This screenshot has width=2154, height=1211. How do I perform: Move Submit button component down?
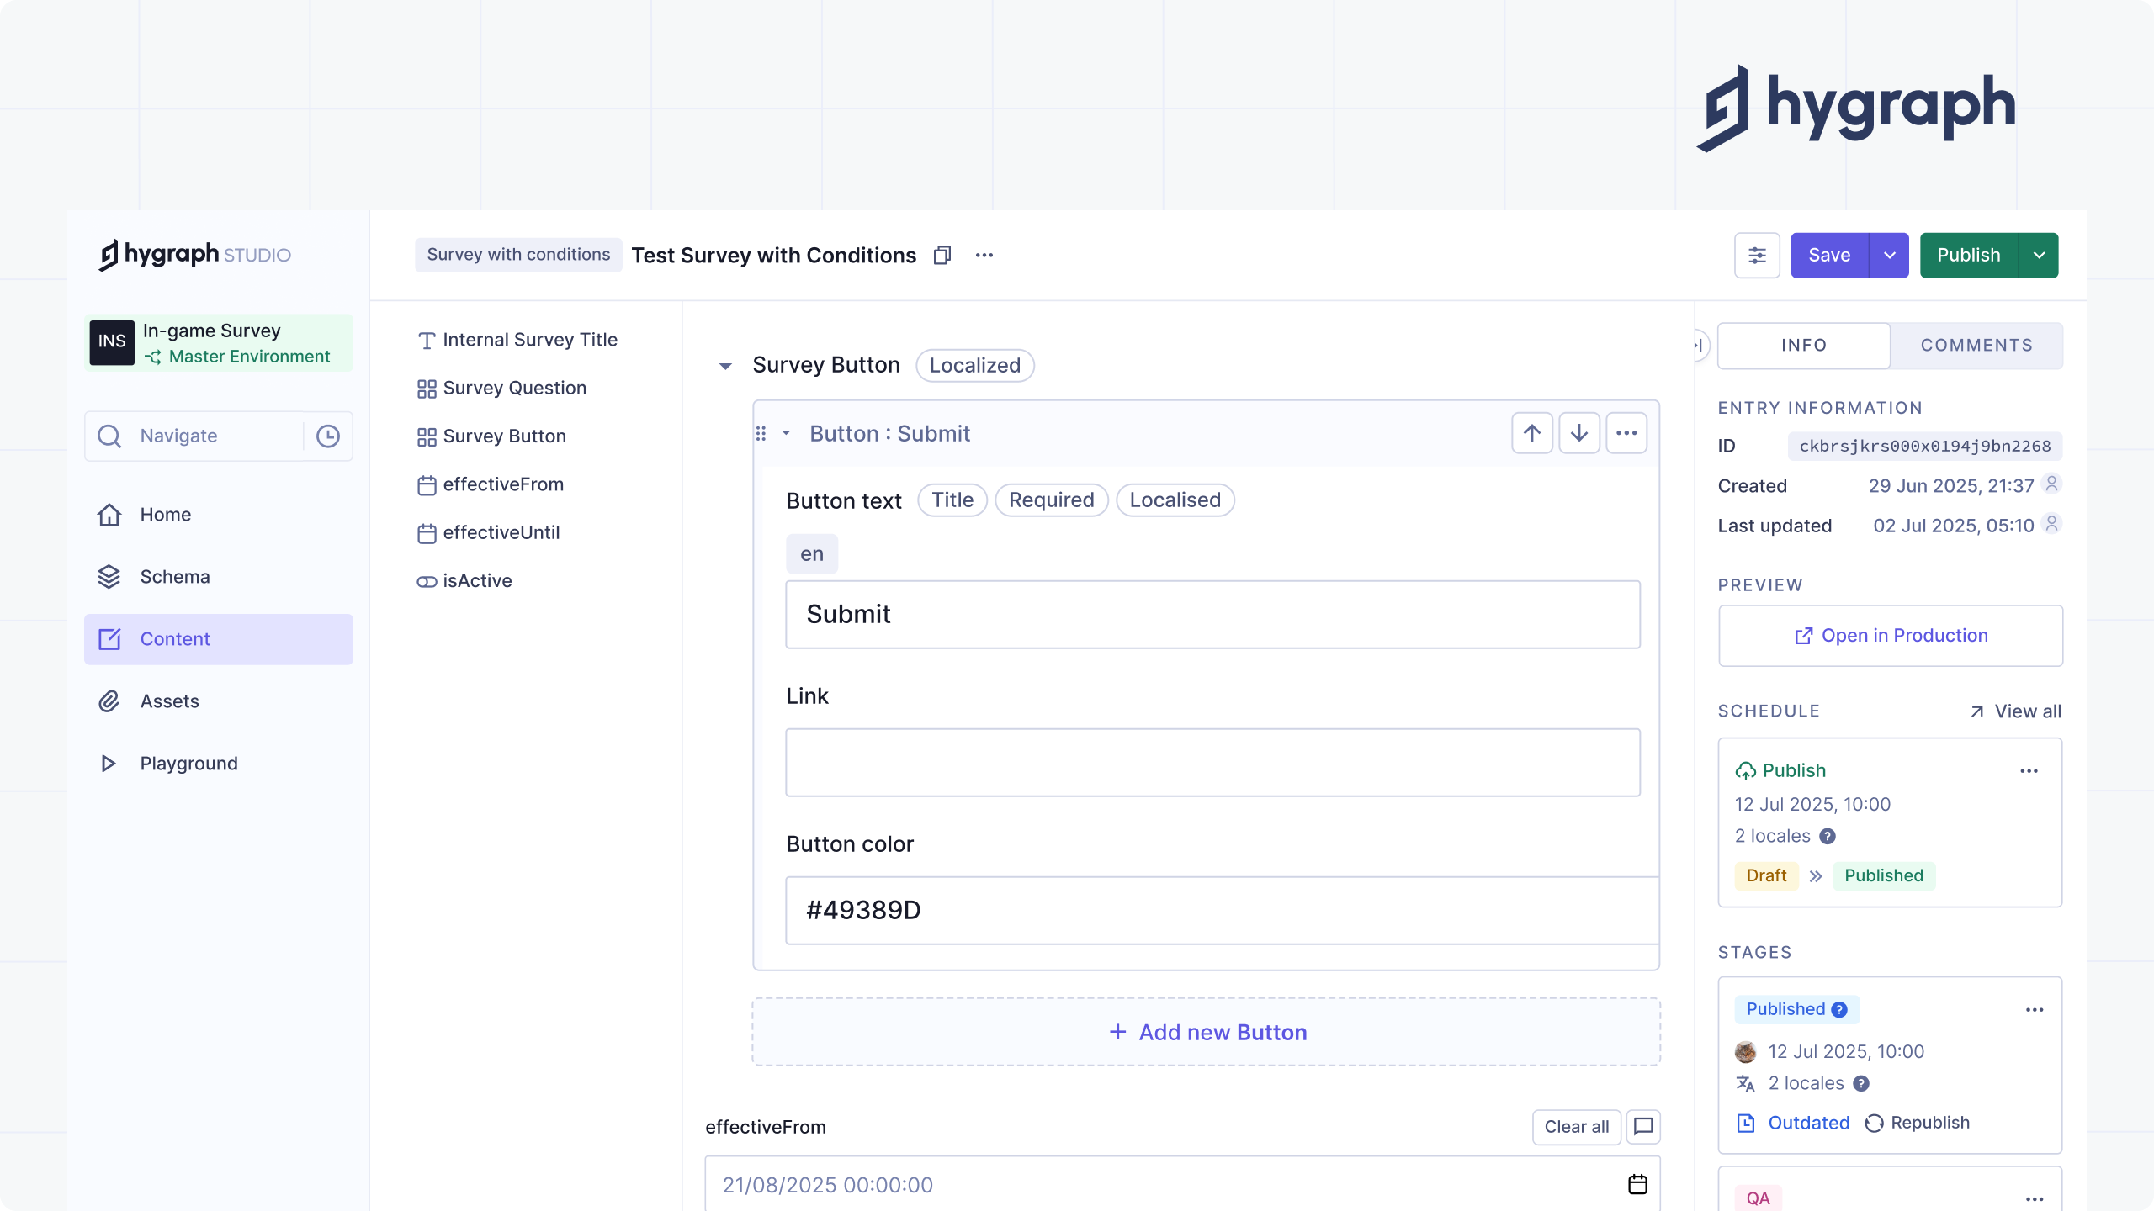click(1579, 433)
